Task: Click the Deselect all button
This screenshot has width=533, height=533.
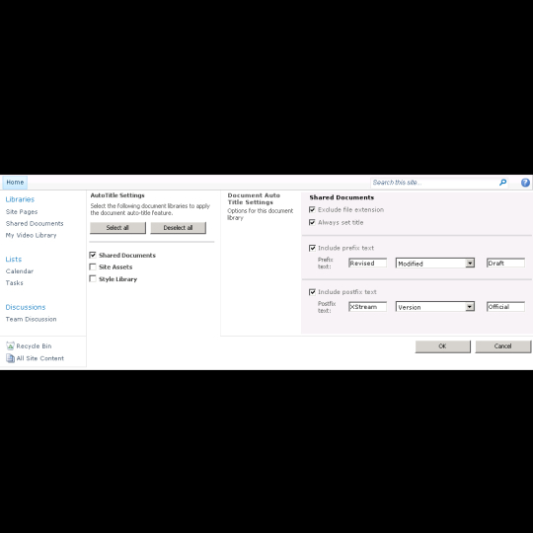Action: [178, 228]
